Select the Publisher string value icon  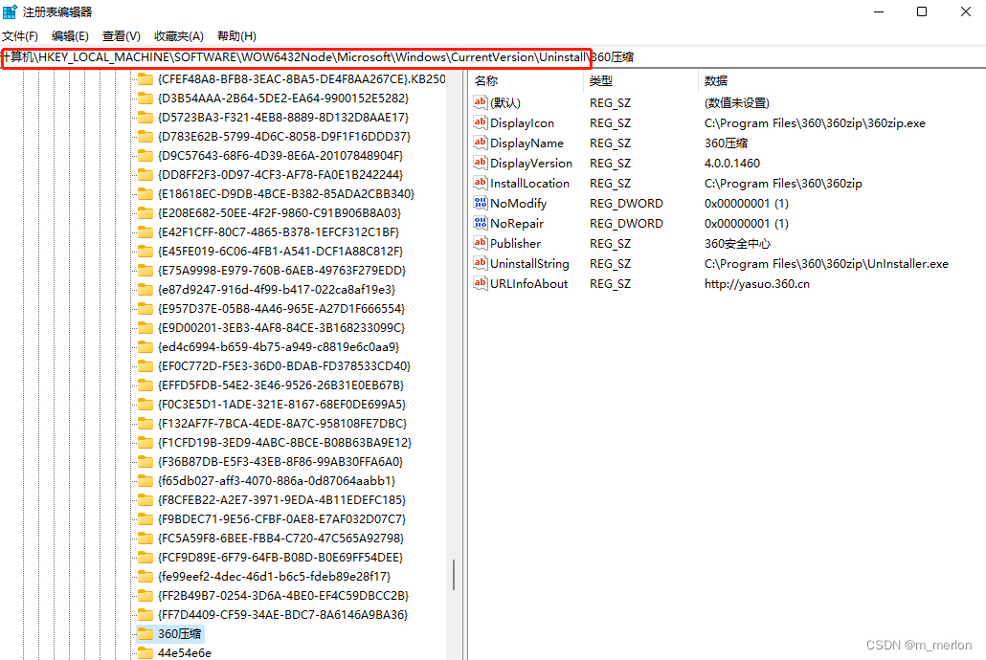(x=481, y=243)
